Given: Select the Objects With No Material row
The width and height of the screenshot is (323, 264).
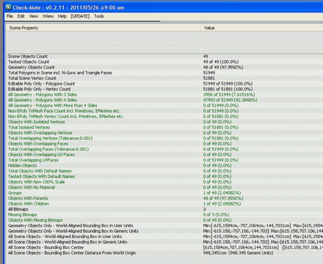Looking at the screenshot, I should pyautogui.click(x=32, y=187).
